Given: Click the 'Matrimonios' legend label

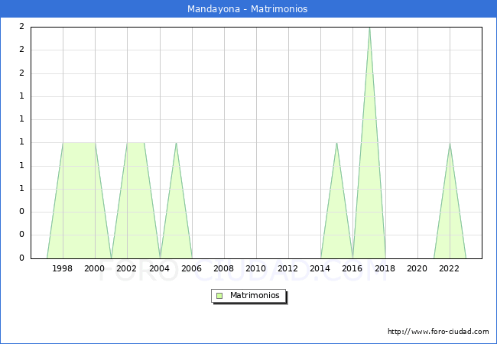Looking at the screenshot, I should 255,295.
